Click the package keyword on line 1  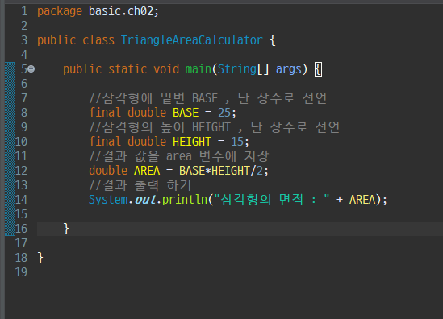[x=60, y=11]
